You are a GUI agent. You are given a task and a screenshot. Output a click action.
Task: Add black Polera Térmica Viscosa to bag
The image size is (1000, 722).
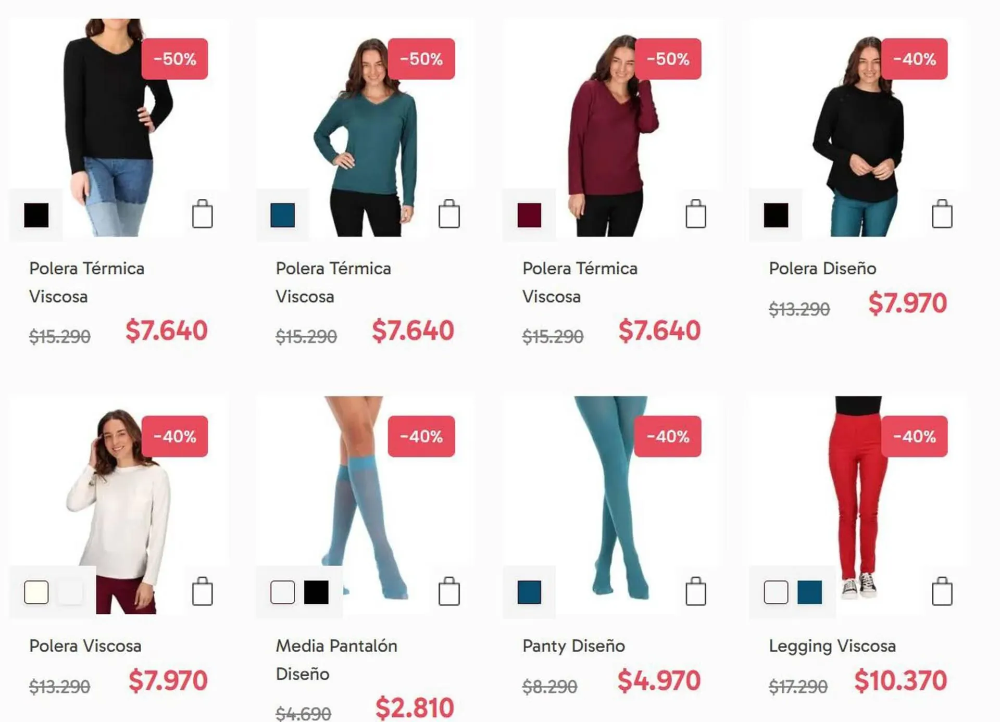click(x=202, y=214)
